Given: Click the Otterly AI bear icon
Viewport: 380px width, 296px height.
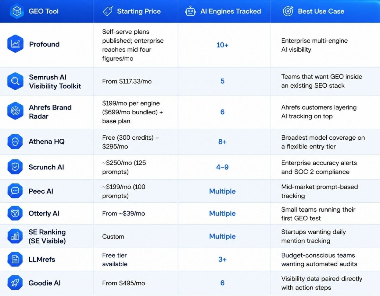Looking at the screenshot, I should (15, 214).
